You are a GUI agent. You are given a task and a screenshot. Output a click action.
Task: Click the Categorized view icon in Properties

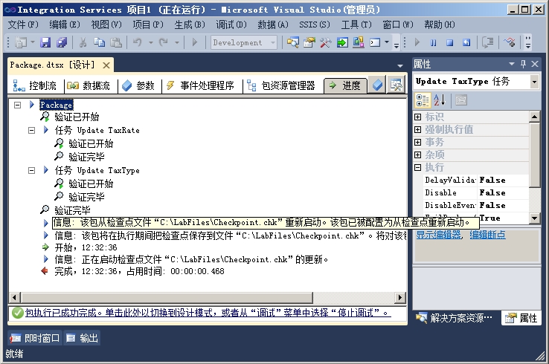pos(423,100)
